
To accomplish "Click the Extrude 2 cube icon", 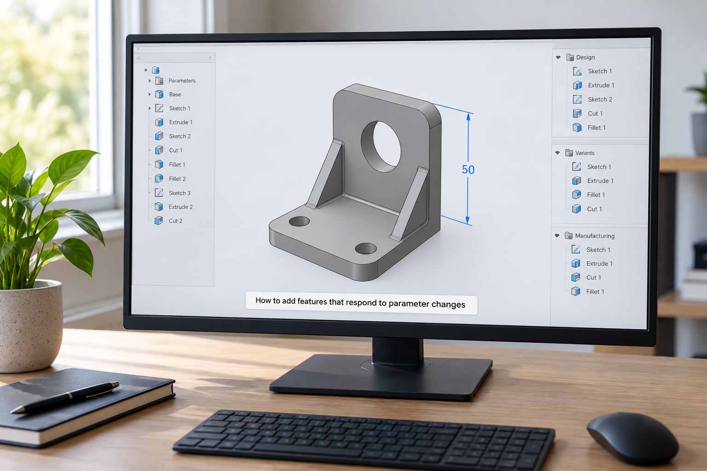I will pyautogui.click(x=159, y=207).
